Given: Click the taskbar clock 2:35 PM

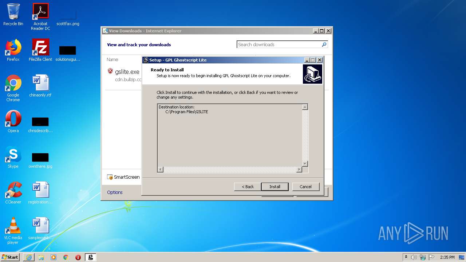Looking at the screenshot, I should [447, 257].
